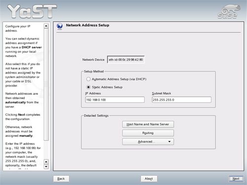Click 'automatically' bold help text
This screenshot has height=185, width=247.
pyautogui.click(x=15, y=102)
